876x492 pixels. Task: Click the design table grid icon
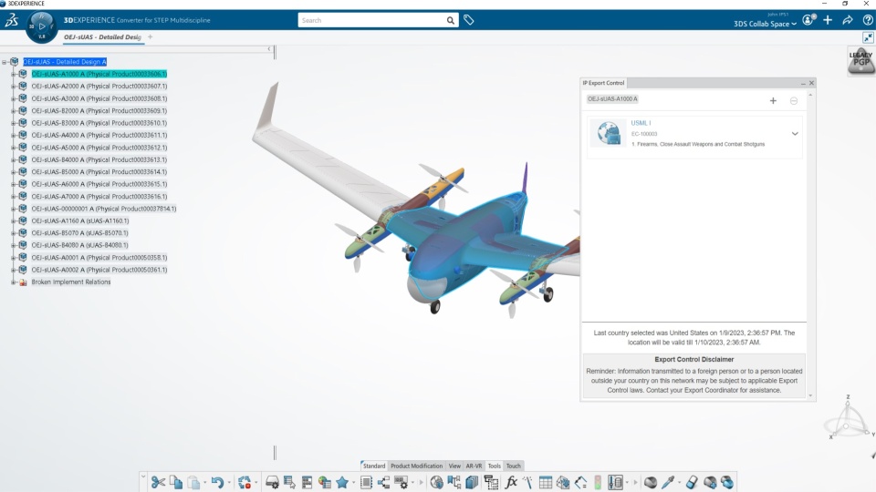coord(546,483)
